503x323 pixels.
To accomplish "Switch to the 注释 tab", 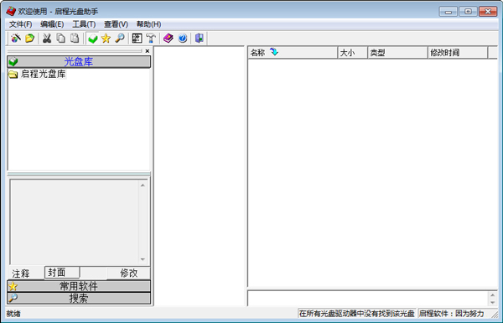I will point(21,274).
